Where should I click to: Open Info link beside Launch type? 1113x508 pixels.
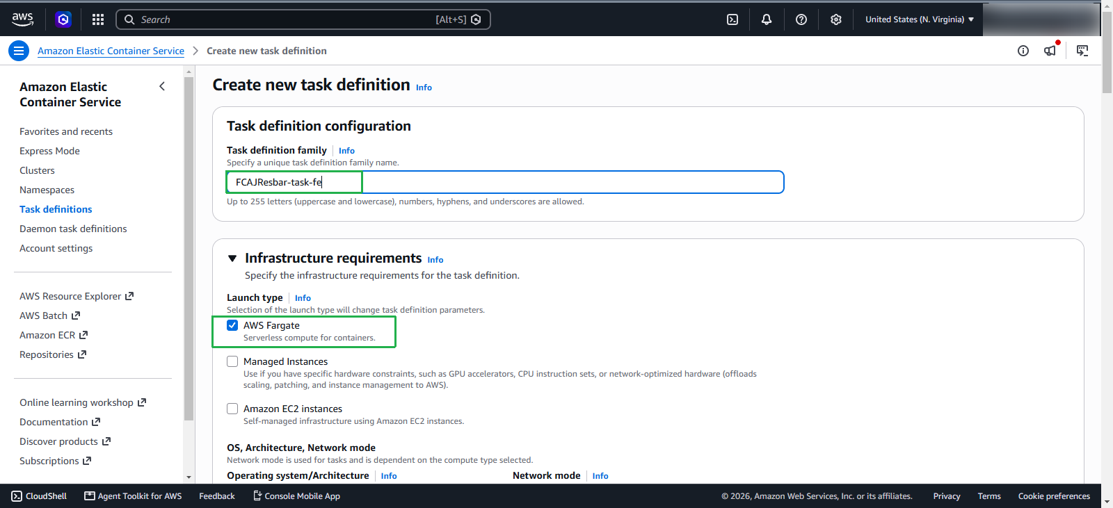[x=303, y=298]
